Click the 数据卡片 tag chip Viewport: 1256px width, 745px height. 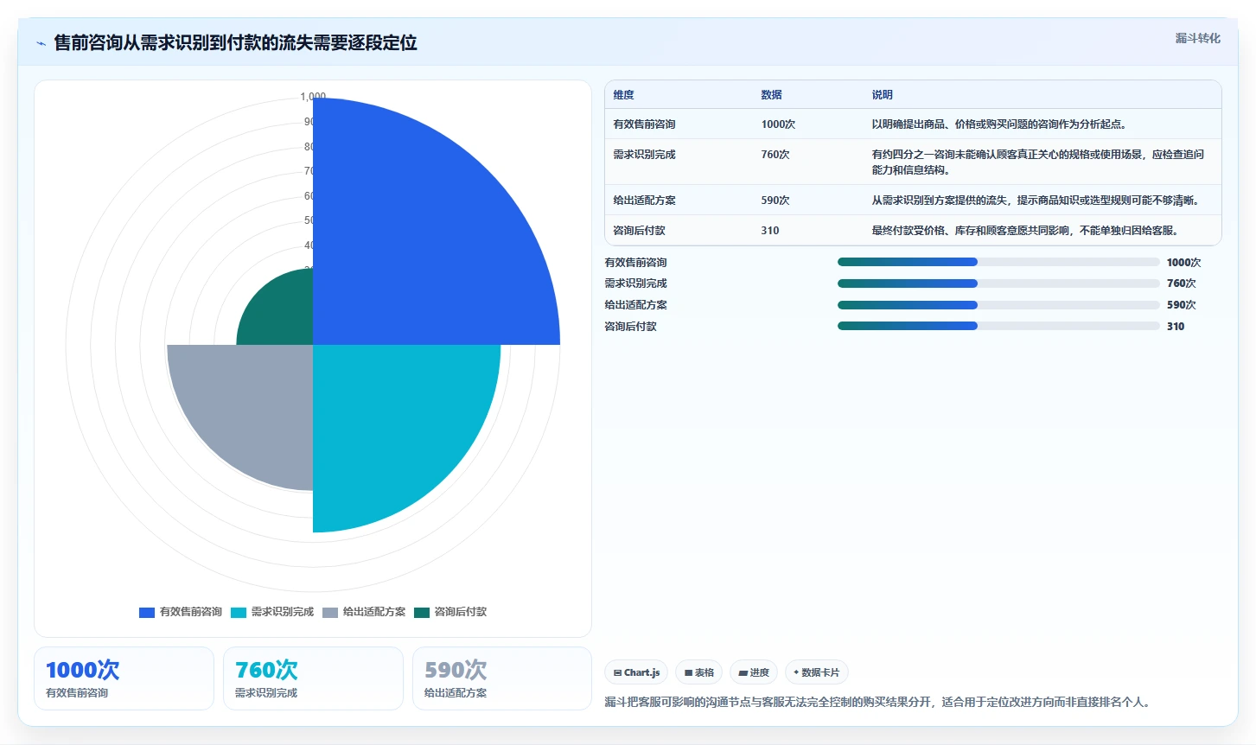(x=816, y=672)
